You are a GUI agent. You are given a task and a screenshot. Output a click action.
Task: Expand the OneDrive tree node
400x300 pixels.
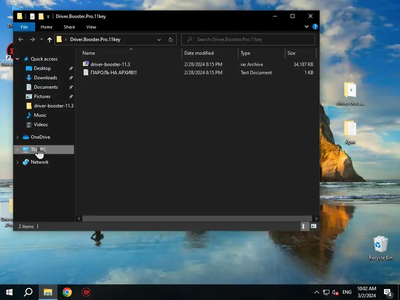tap(17, 137)
